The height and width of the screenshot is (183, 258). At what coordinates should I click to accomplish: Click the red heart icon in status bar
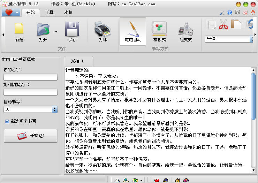pos(157,180)
